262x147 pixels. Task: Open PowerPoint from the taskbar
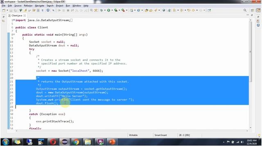112,142
